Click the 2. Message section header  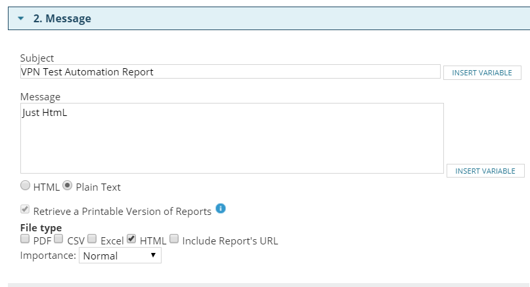pos(269,18)
